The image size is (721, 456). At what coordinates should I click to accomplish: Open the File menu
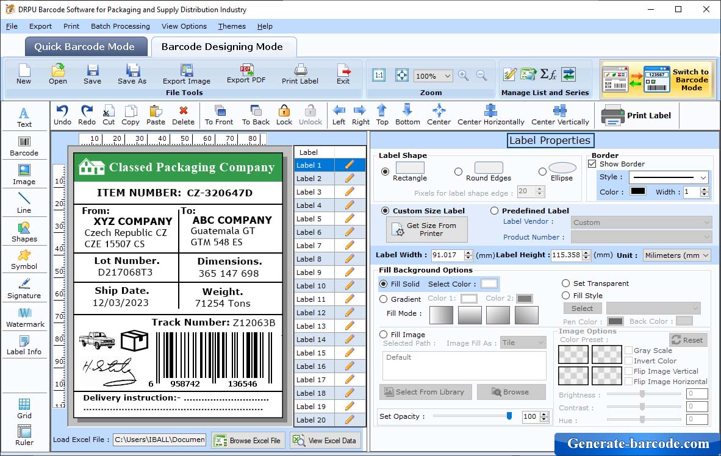12,26
